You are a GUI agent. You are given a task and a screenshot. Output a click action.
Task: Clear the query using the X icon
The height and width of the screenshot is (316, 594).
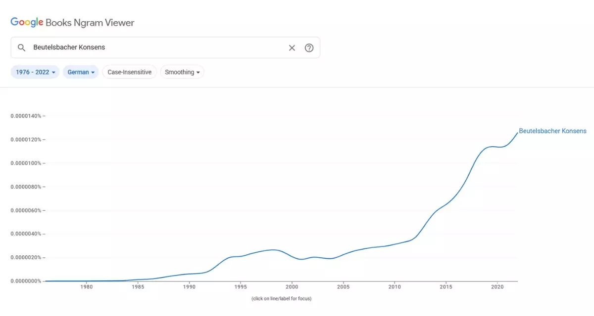click(292, 47)
